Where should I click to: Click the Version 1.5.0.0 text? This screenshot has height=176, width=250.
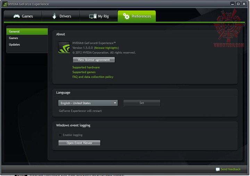pos(83,48)
